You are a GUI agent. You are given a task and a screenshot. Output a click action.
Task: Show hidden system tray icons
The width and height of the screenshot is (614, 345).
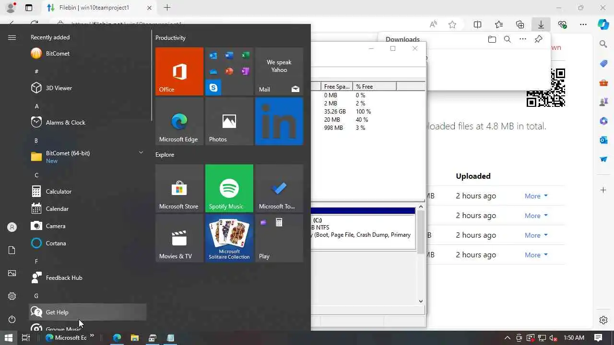507,338
